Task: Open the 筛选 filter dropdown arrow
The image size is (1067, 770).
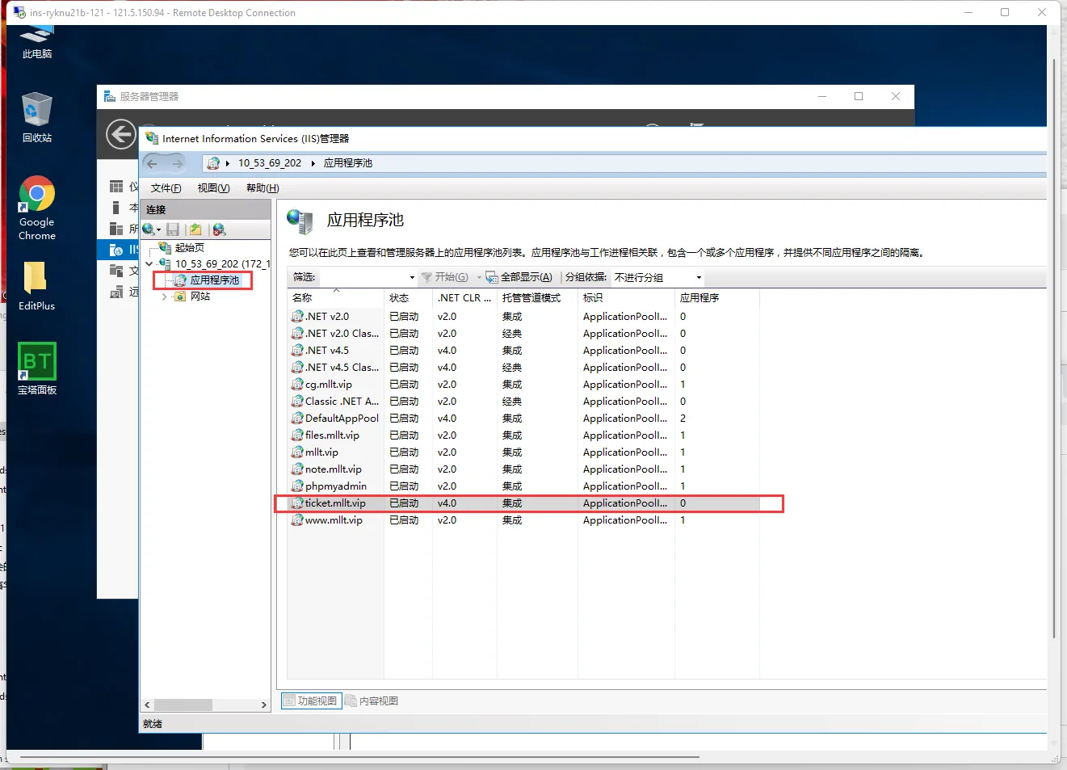Action: point(412,278)
